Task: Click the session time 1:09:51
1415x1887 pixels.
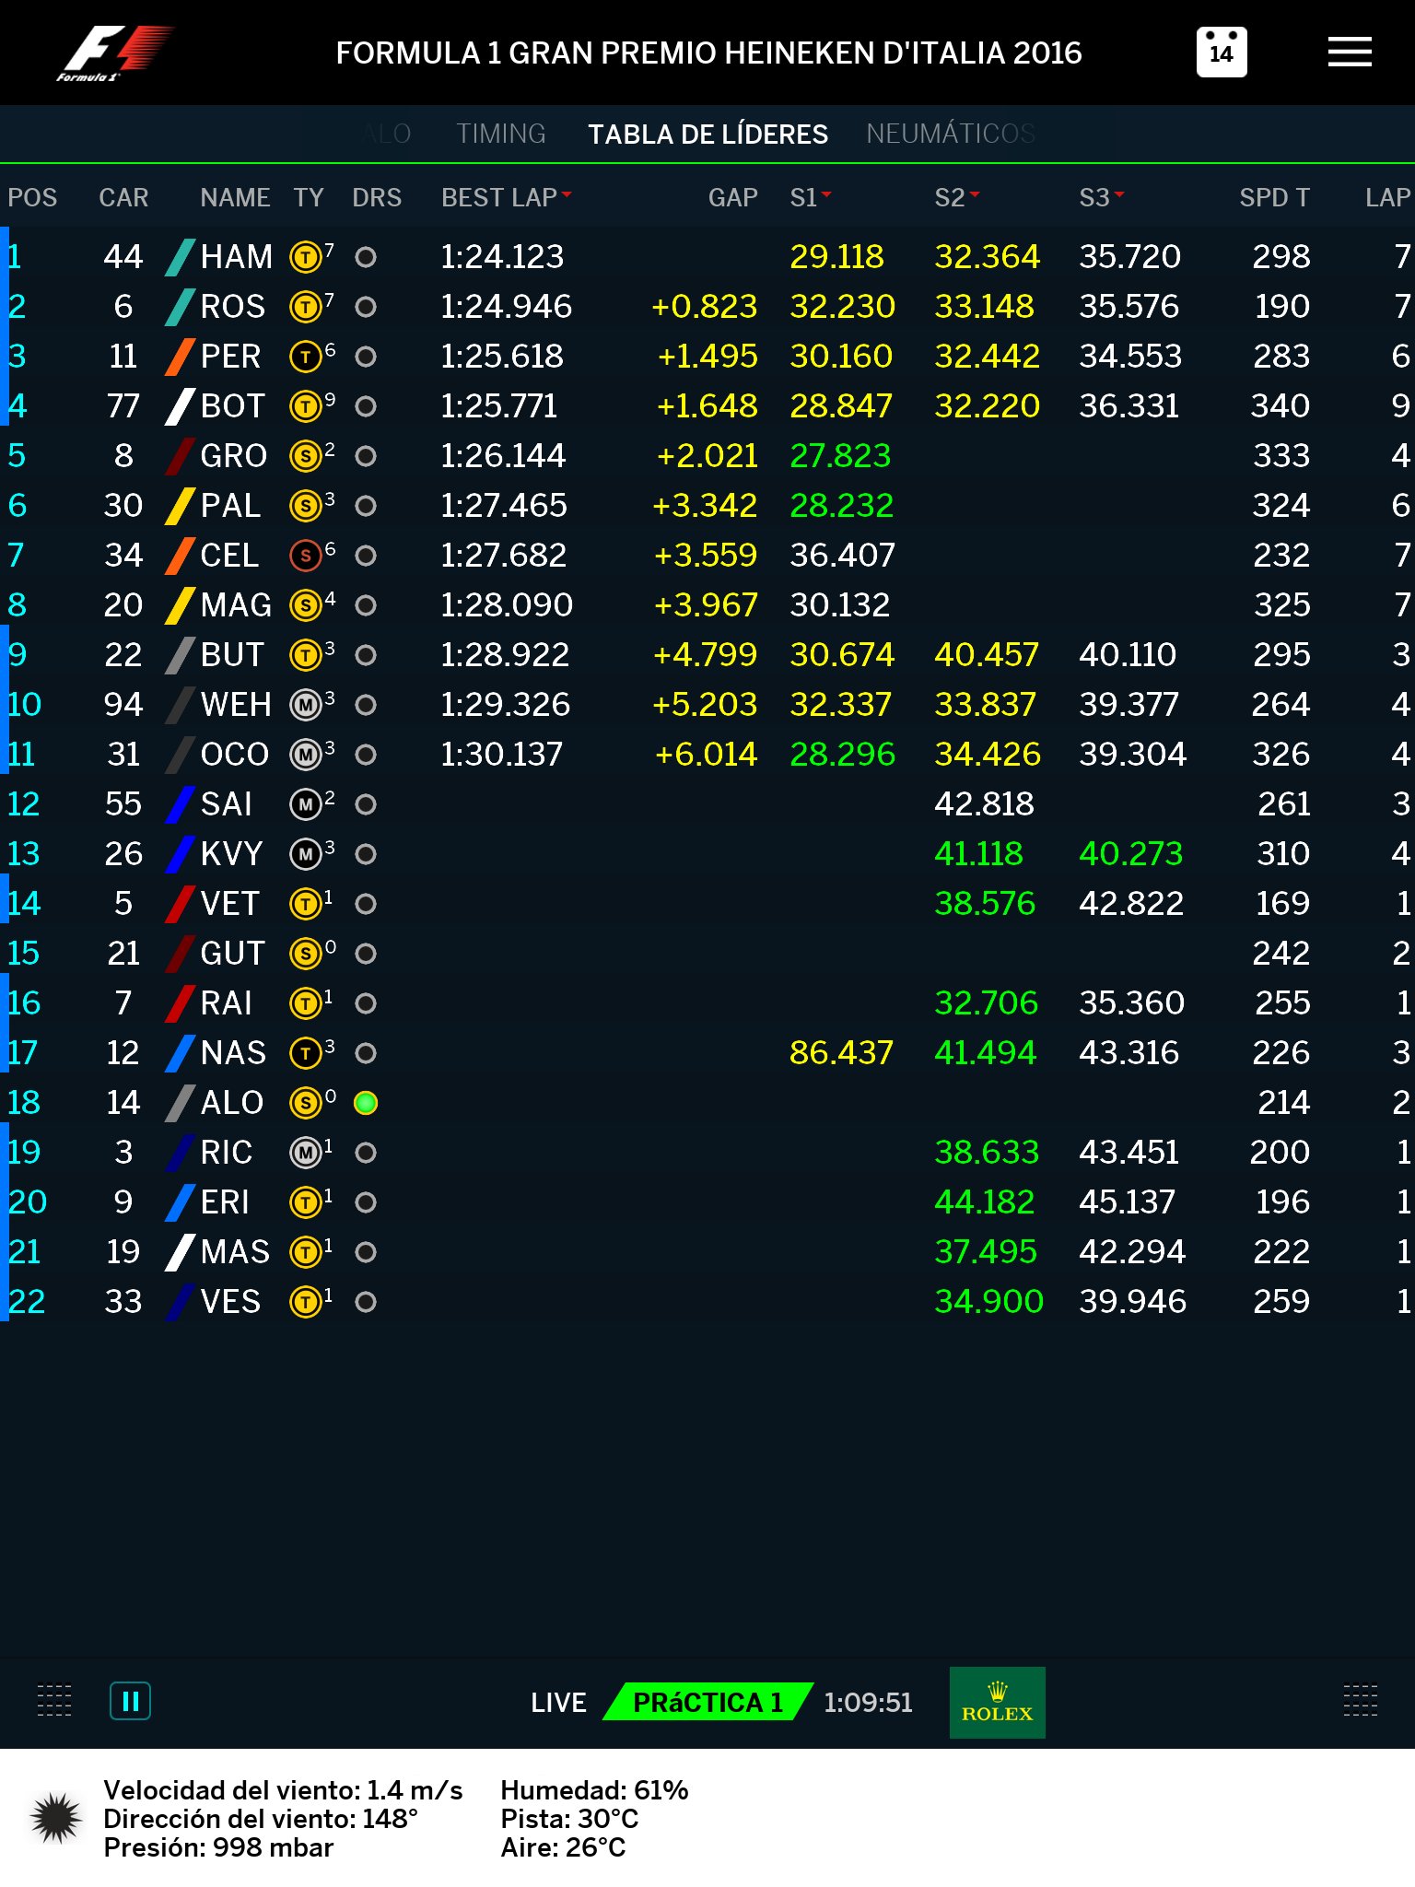Action: 868,1702
